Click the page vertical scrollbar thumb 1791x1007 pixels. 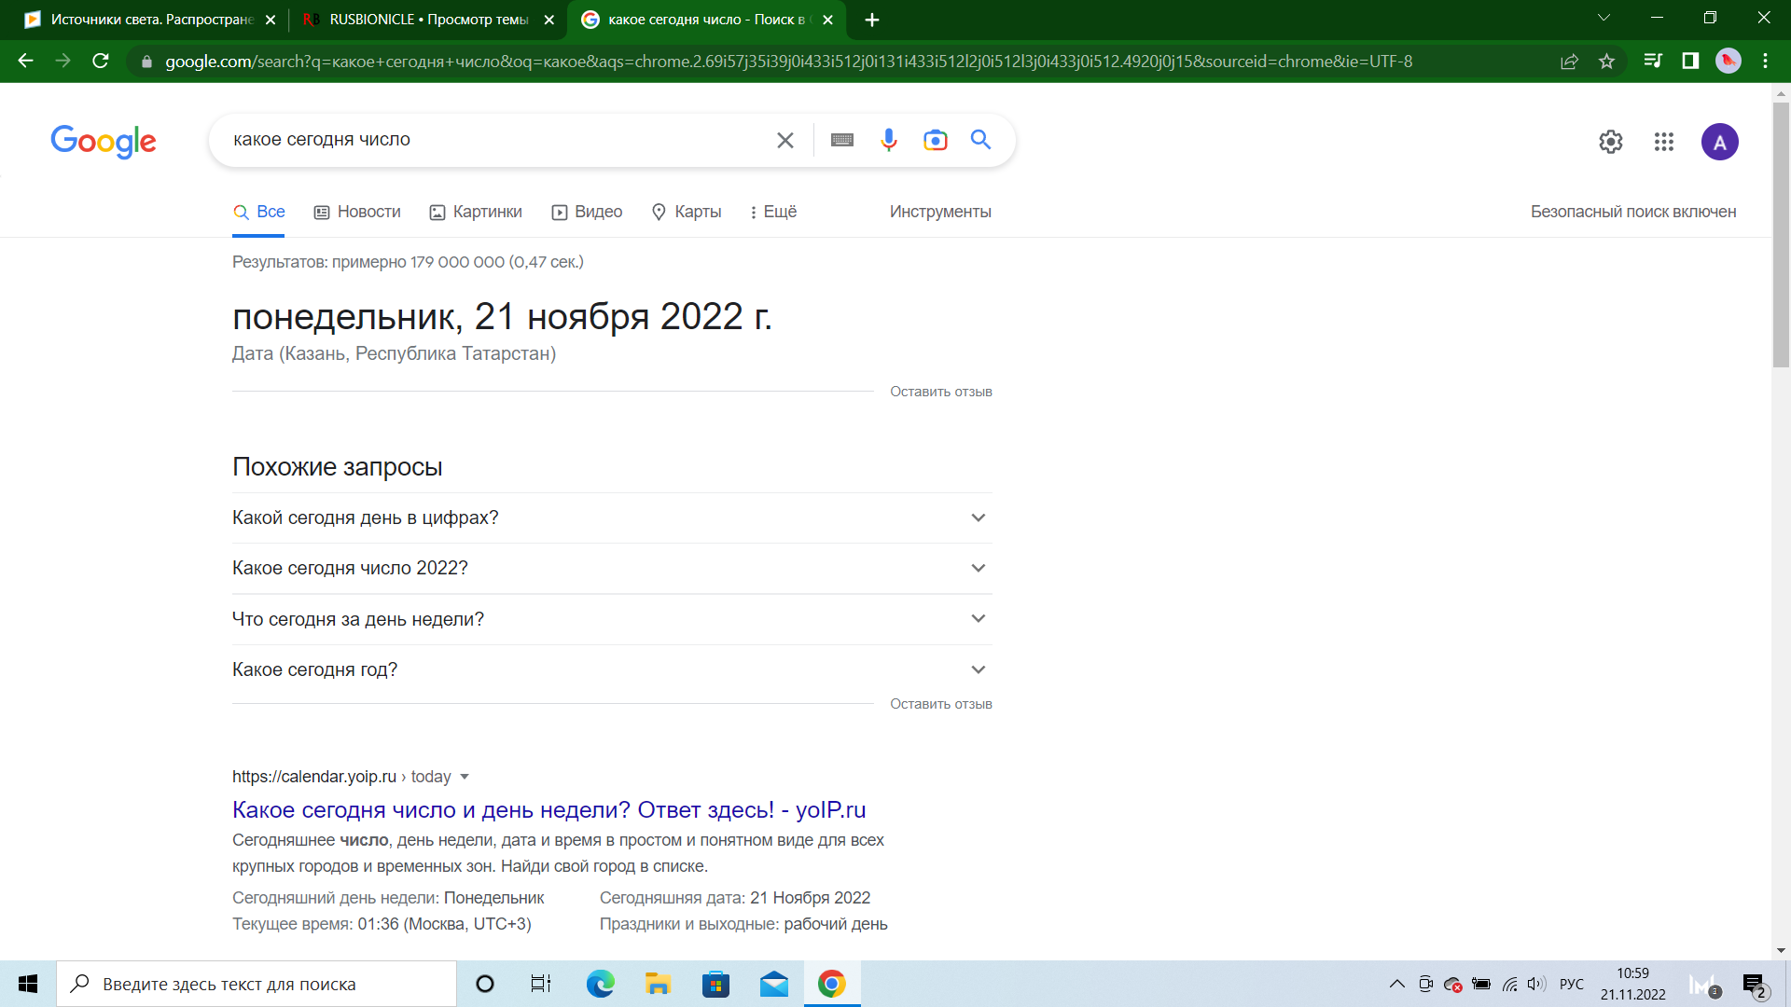point(1781,233)
